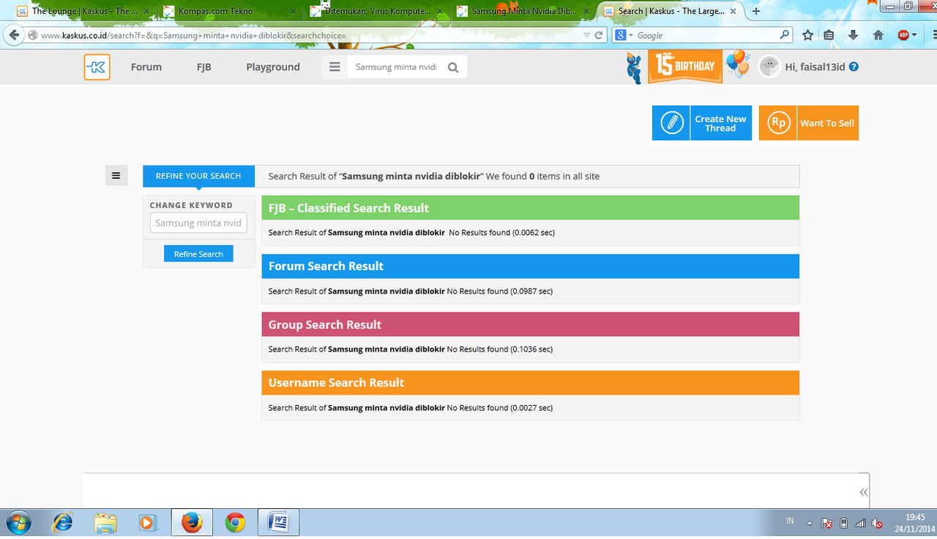Click Firefox icon in taskbar
The width and height of the screenshot is (937, 539).
click(x=192, y=522)
